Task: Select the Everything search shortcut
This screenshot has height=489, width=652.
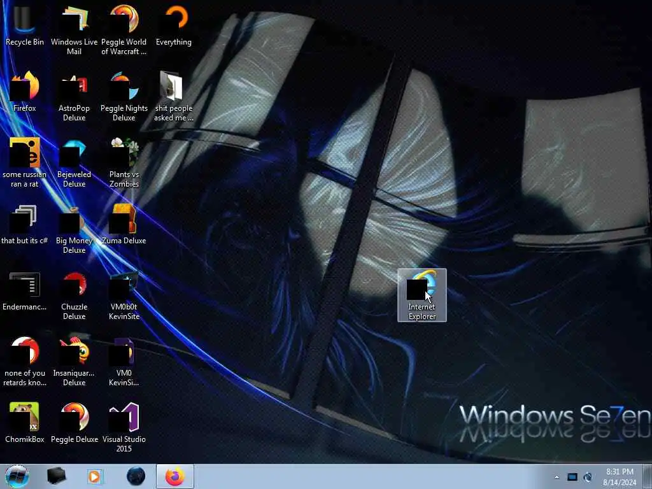Action: [x=174, y=25]
